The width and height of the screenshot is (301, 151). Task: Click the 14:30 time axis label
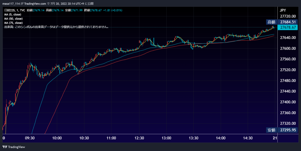click(248, 138)
